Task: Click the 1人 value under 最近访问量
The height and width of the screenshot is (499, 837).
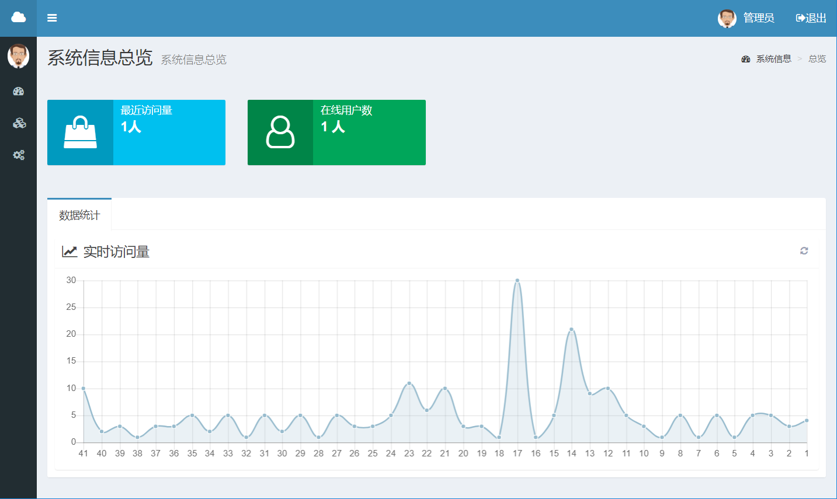Action: [x=131, y=127]
